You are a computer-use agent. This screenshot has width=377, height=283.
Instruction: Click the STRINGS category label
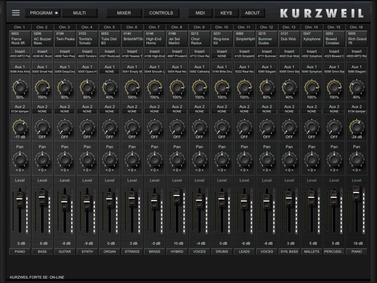coord(132,251)
